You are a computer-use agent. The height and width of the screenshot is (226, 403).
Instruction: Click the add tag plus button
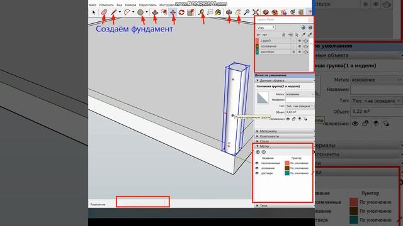pos(258,152)
